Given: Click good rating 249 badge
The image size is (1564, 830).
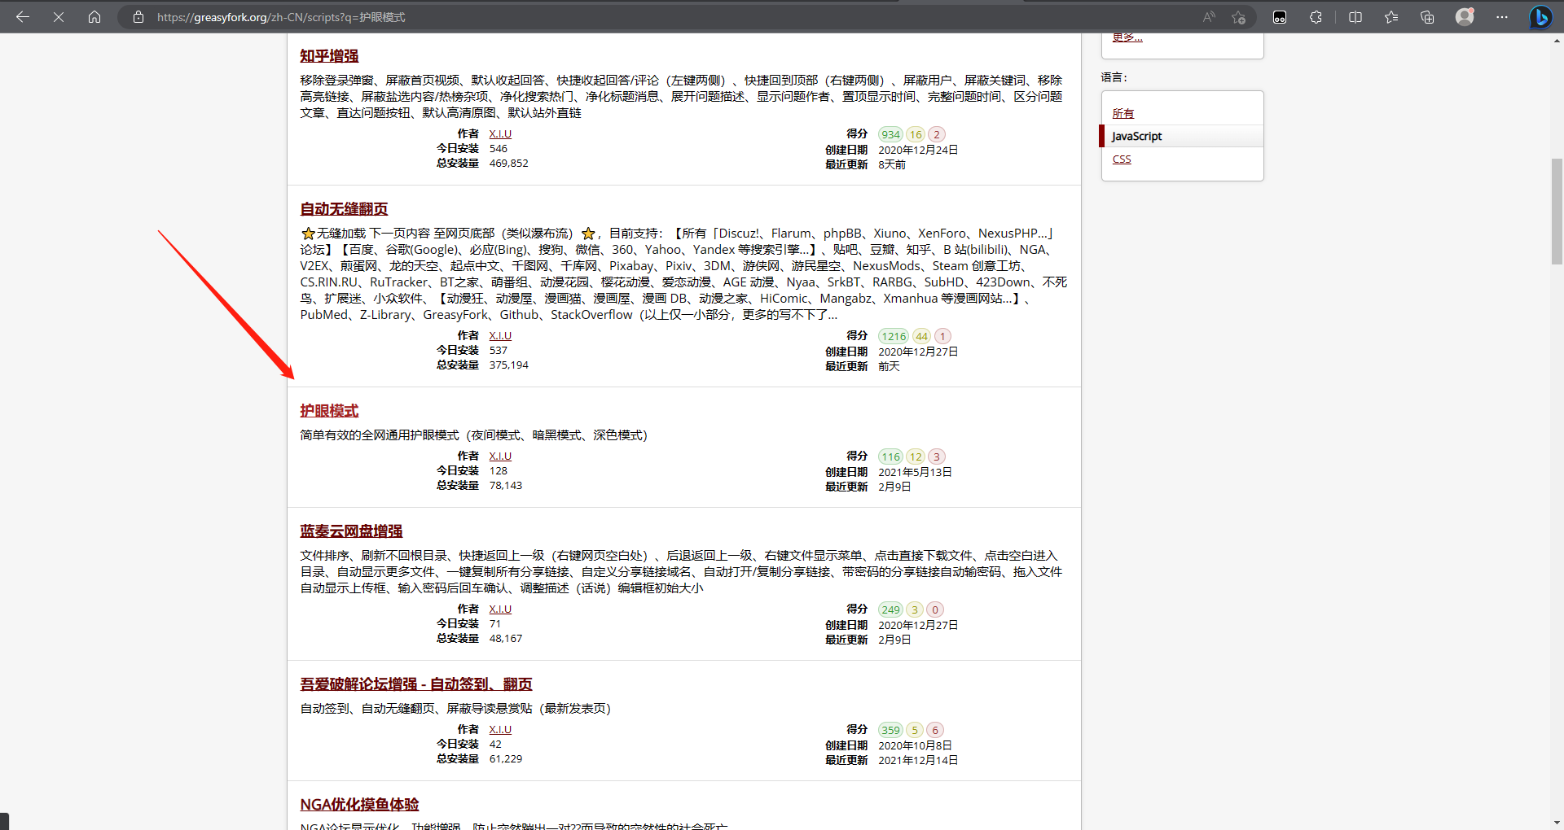Looking at the screenshot, I should (890, 609).
